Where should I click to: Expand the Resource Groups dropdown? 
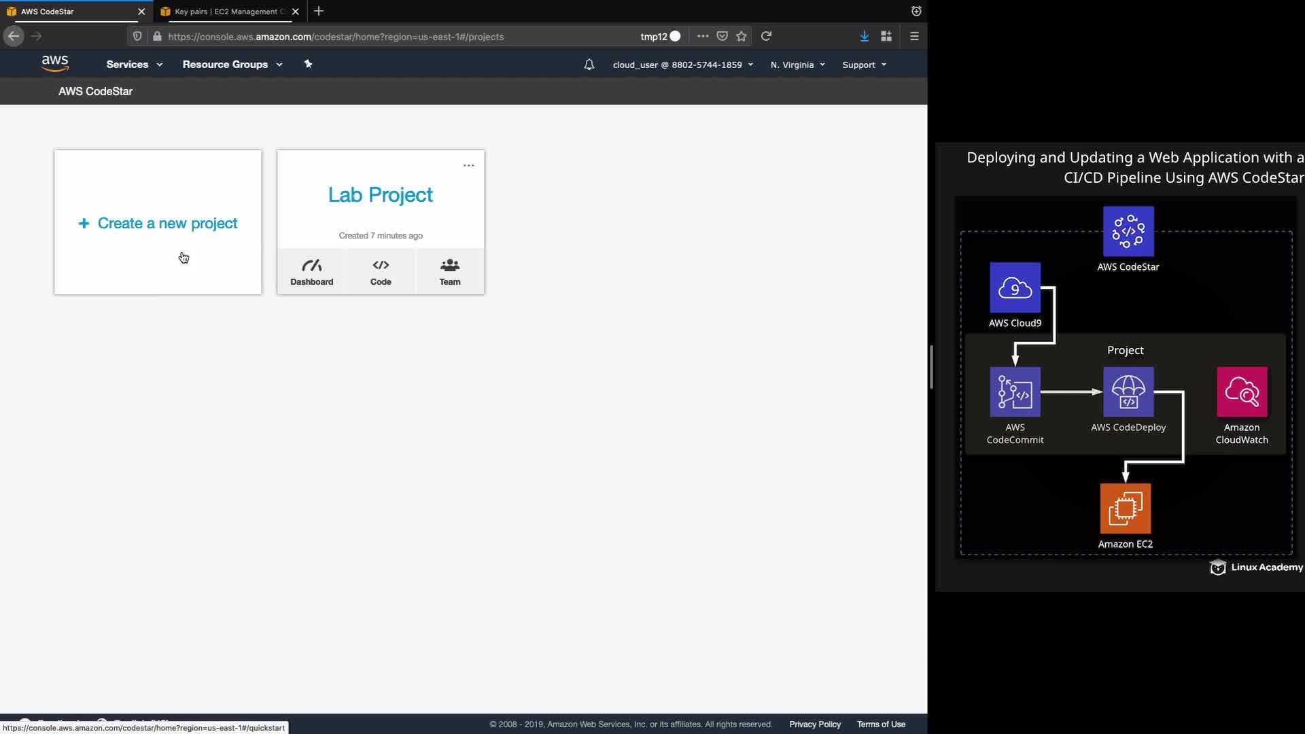point(232,65)
